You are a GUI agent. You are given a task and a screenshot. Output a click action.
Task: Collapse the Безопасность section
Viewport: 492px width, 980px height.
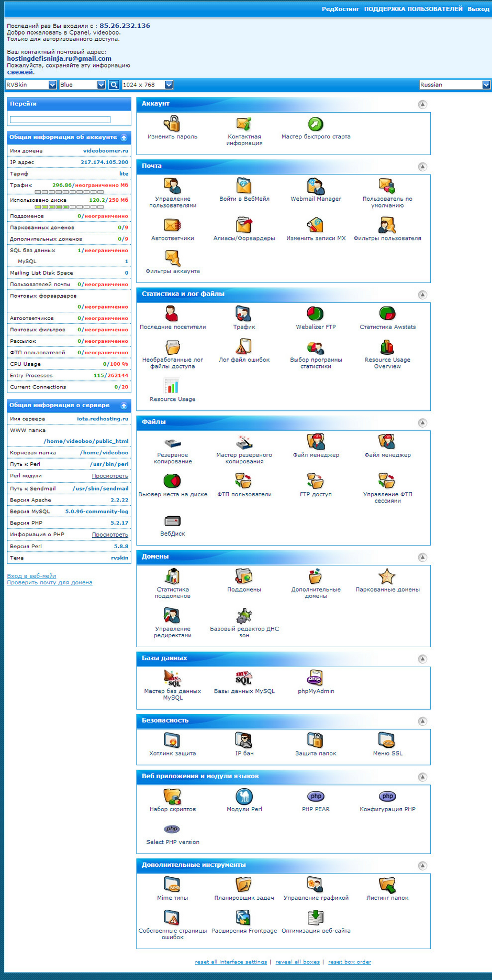pos(422,721)
